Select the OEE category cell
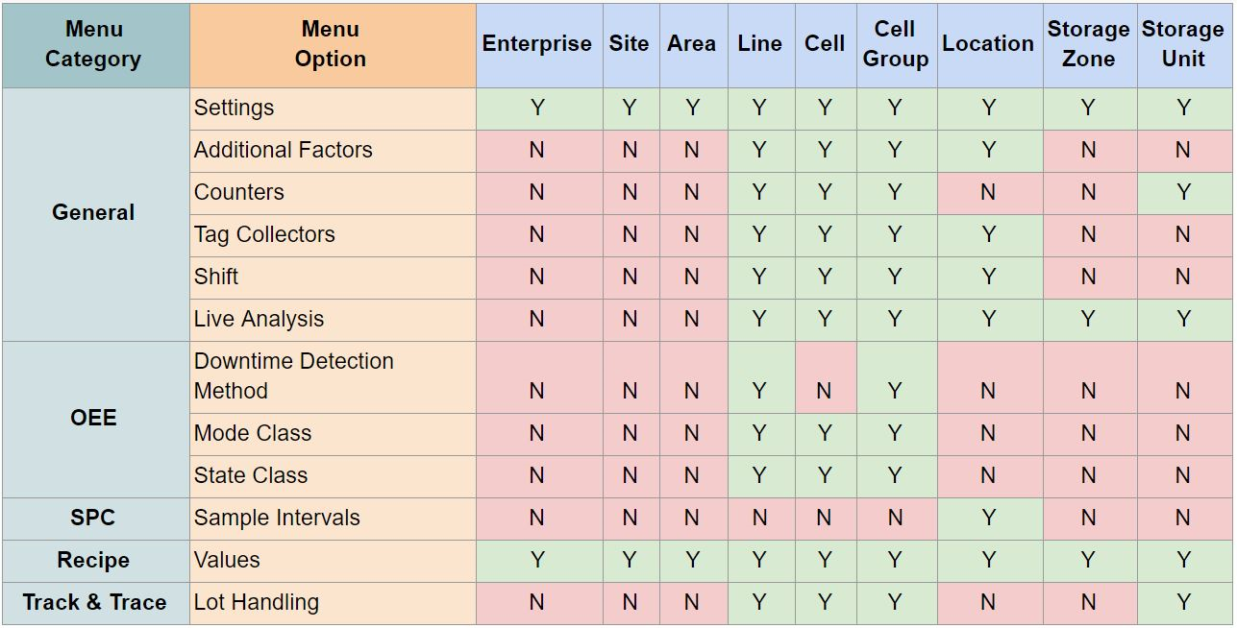 point(93,418)
